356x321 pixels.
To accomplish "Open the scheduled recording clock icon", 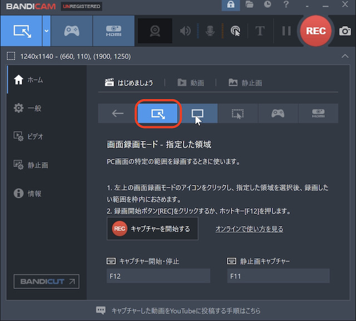I will pyautogui.click(x=268, y=4).
